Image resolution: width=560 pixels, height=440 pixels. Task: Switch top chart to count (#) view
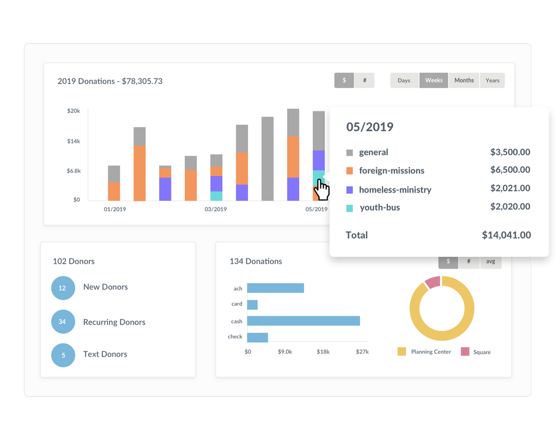365,81
